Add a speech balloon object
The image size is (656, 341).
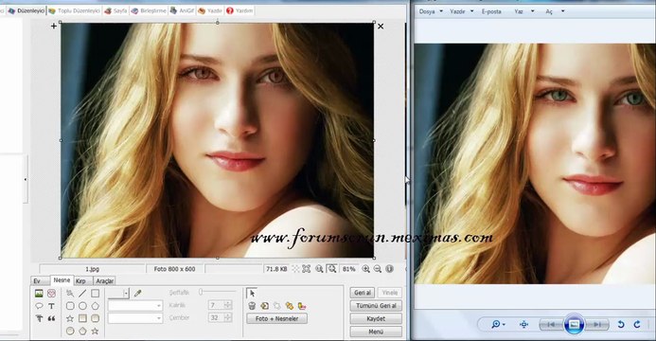point(39,306)
